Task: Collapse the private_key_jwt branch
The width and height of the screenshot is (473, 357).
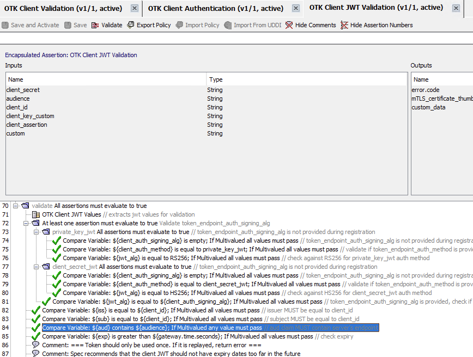Action: pos(36,232)
